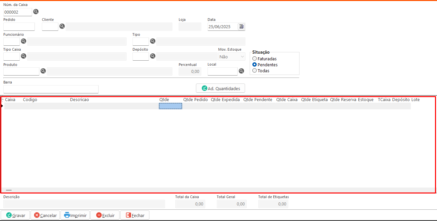Choose the Todas radio option
Screen dimensions: 437x221
coord(255,71)
